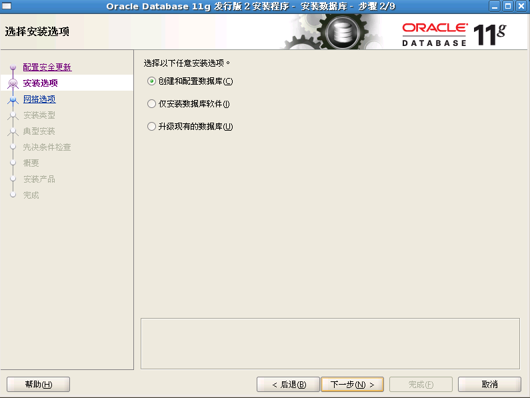Click the disabled 完成(F) button
530x398 pixels.
pos(421,385)
